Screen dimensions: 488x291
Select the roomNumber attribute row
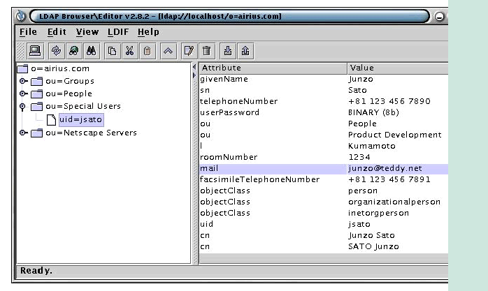coord(324,158)
